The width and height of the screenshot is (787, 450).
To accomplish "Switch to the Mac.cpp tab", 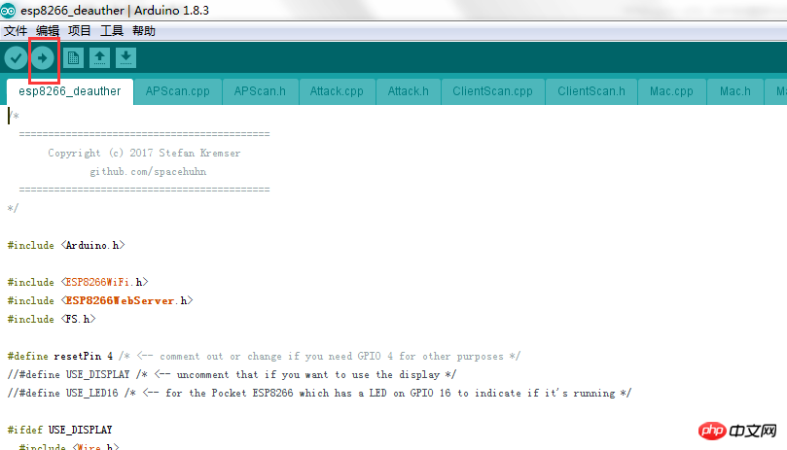I will coord(671,91).
